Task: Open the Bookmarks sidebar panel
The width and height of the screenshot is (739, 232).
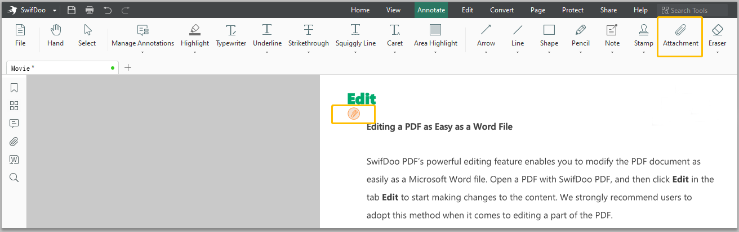Action: [x=14, y=88]
